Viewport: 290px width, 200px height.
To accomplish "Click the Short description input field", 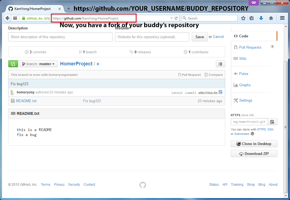I will click(x=60, y=37).
